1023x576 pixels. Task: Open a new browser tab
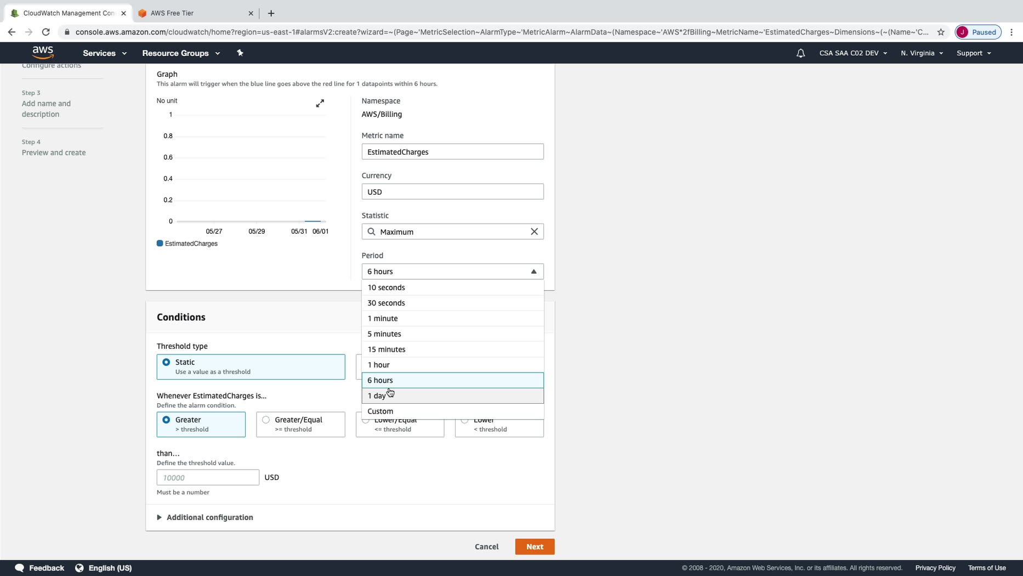coord(271,13)
